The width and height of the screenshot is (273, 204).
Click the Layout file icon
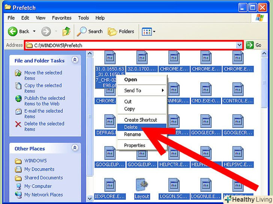[142, 186]
